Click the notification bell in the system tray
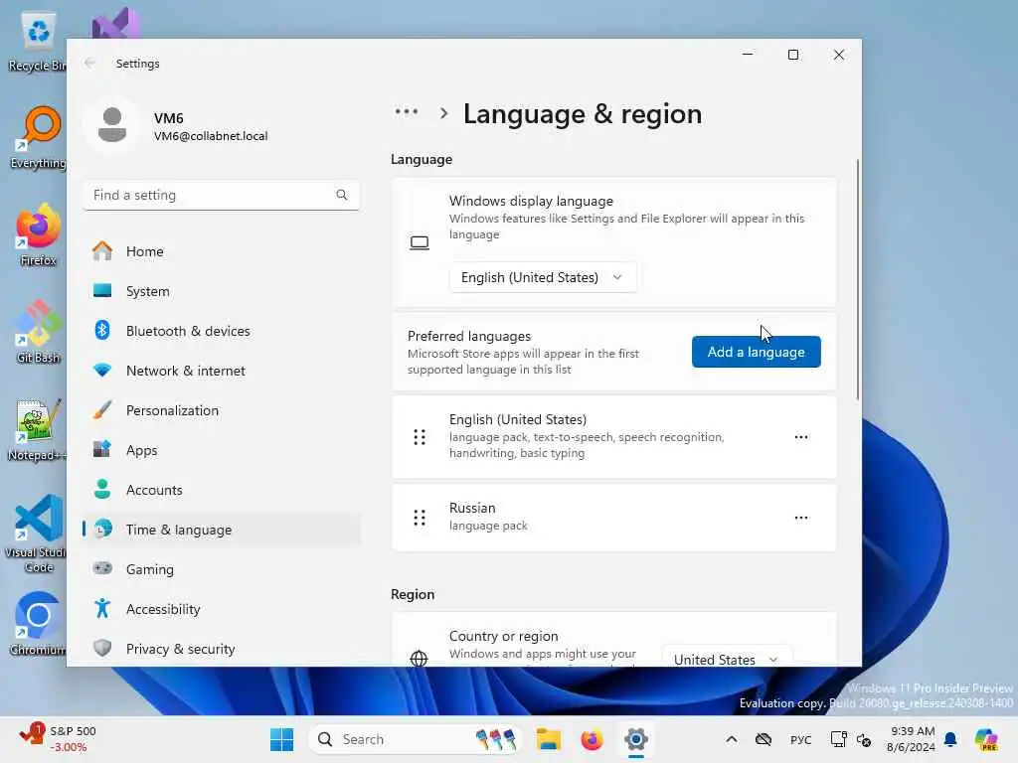1018x763 pixels. pyautogui.click(x=950, y=739)
